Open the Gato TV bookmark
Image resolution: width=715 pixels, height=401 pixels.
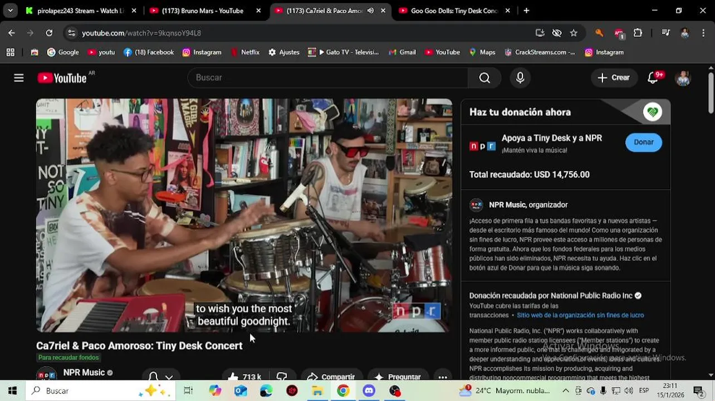click(343, 52)
